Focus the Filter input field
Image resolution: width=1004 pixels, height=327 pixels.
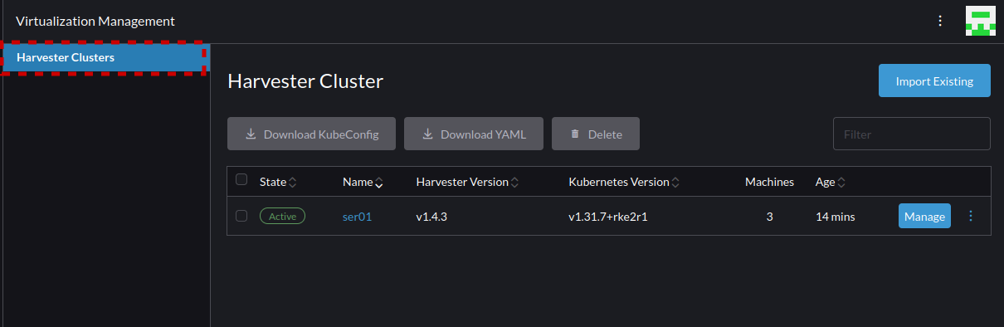(912, 134)
